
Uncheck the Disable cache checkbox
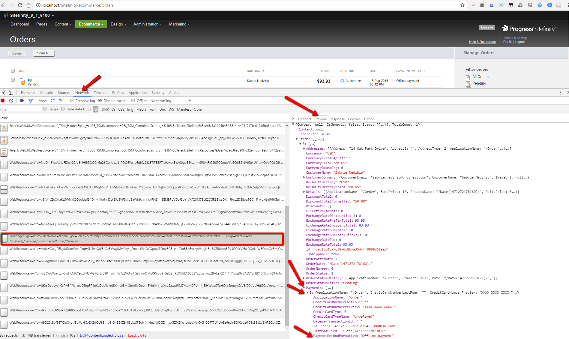100,100
